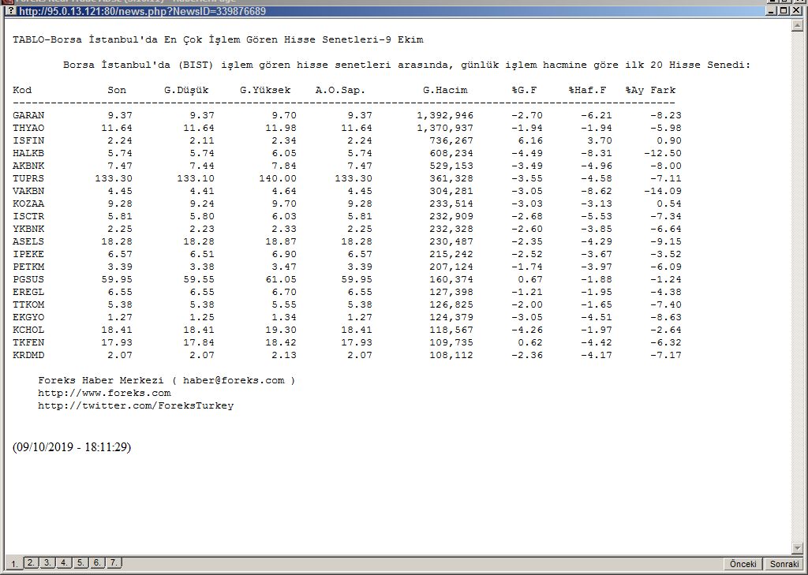The width and height of the screenshot is (808, 575).
Task: Click the scrollbar down arrow
Action: (797, 548)
